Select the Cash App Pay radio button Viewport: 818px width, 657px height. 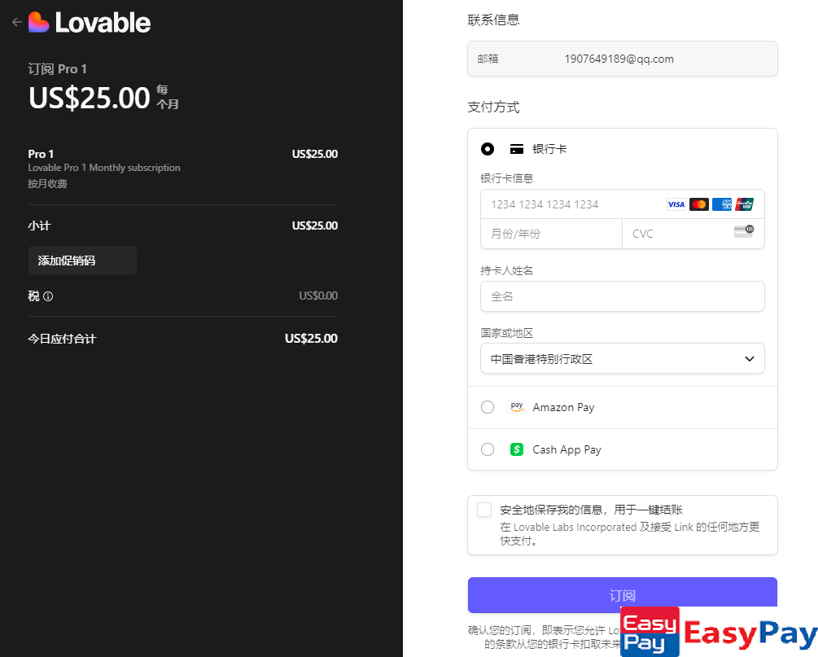(x=488, y=449)
